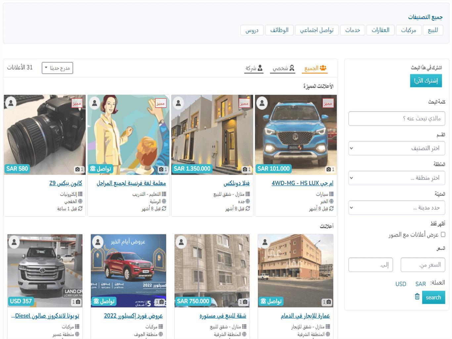
Task: Click the SAR 101.000 price tag
Action: pos(274,169)
